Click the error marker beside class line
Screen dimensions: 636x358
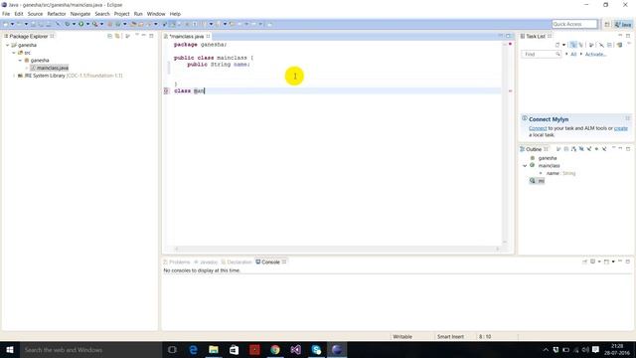(x=166, y=90)
